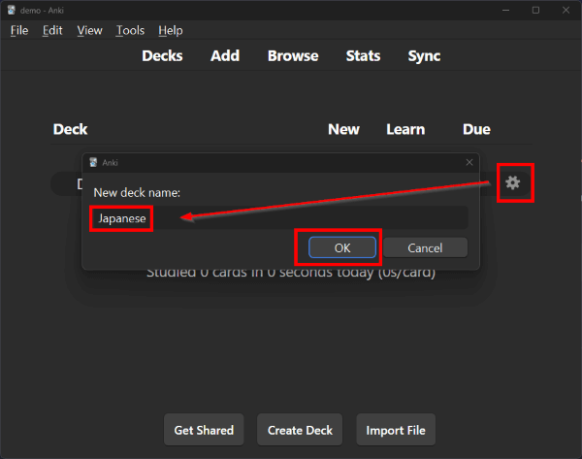Go to the Decks screen

(162, 55)
